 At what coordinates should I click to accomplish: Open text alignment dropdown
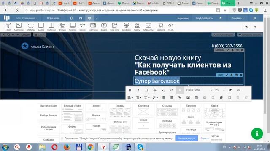click(x=130, y=98)
